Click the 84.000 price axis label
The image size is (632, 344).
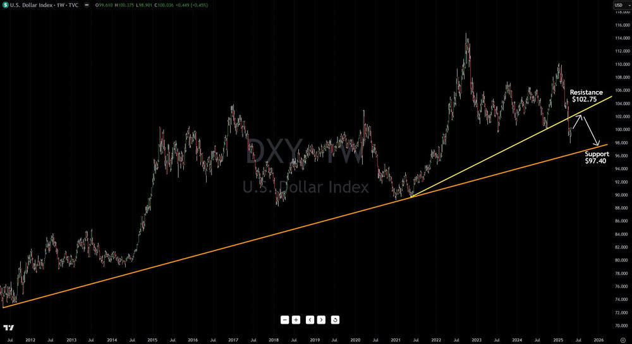[x=623, y=234]
